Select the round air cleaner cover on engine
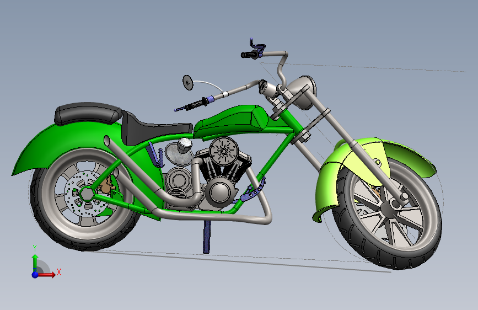This screenshot has height=310, width=478. 224,151
